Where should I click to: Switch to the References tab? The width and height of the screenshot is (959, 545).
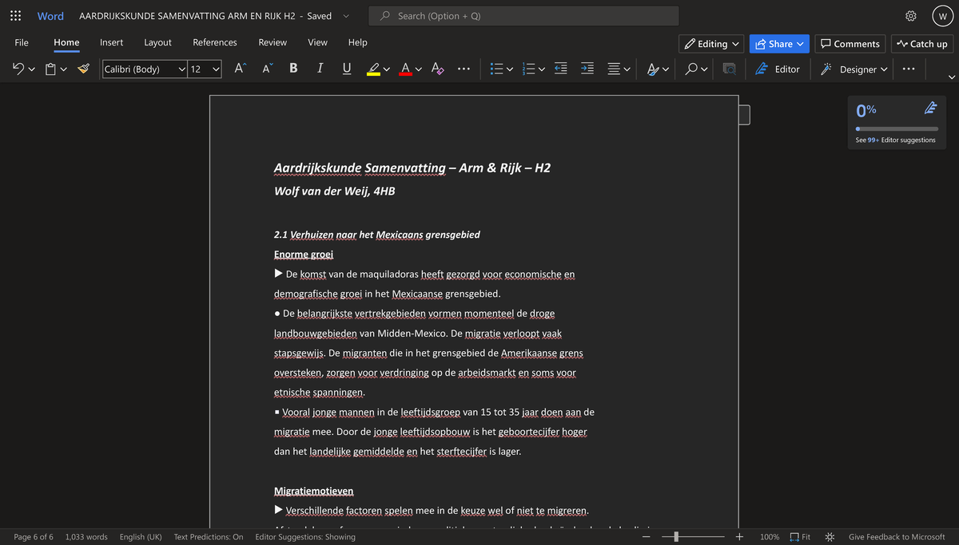(215, 42)
